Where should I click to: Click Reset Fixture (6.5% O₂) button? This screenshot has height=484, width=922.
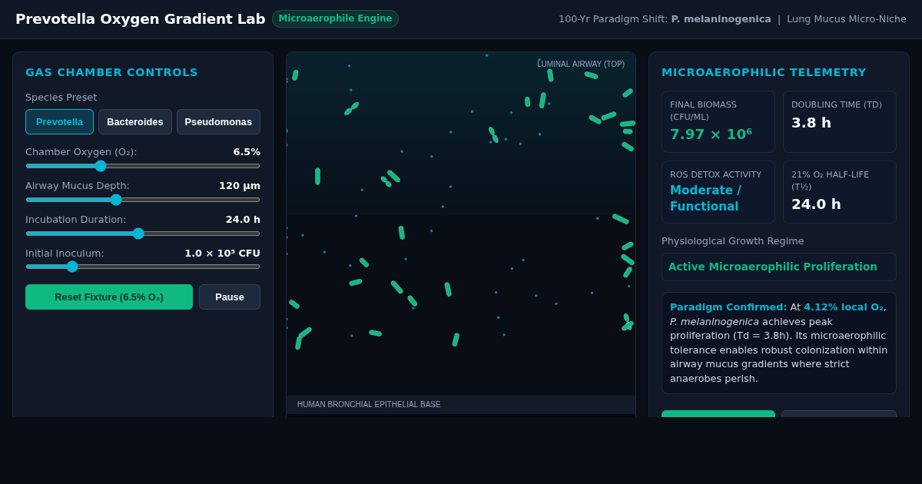pyautogui.click(x=109, y=297)
